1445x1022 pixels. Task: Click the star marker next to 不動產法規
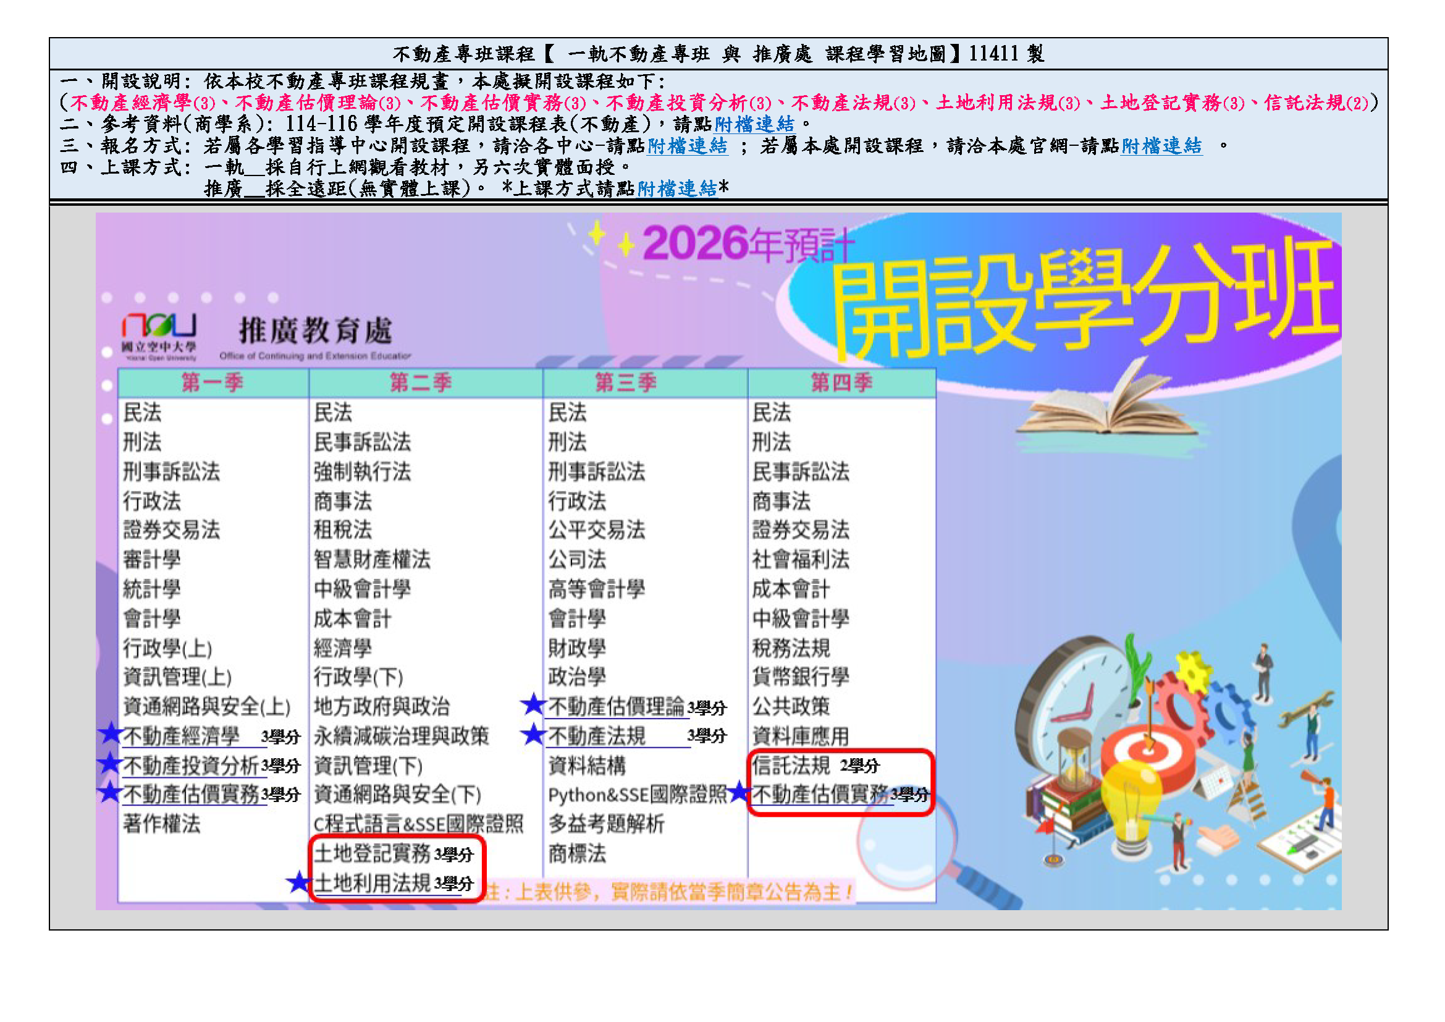coord(534,737)
